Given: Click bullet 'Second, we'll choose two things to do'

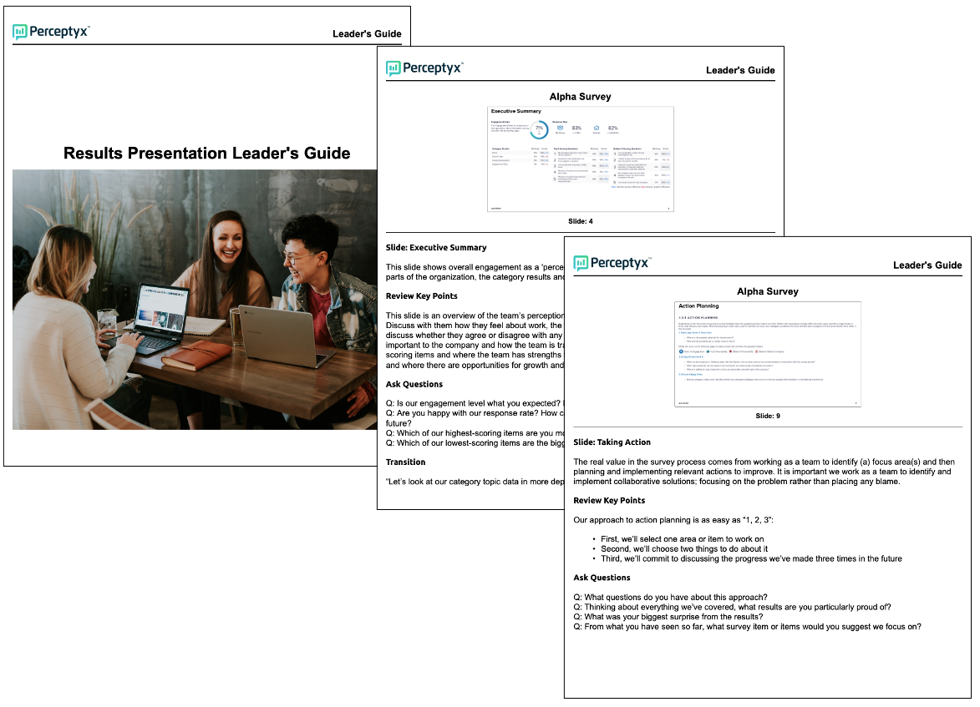Looking at the screenshot, I should tap(683, 549).
